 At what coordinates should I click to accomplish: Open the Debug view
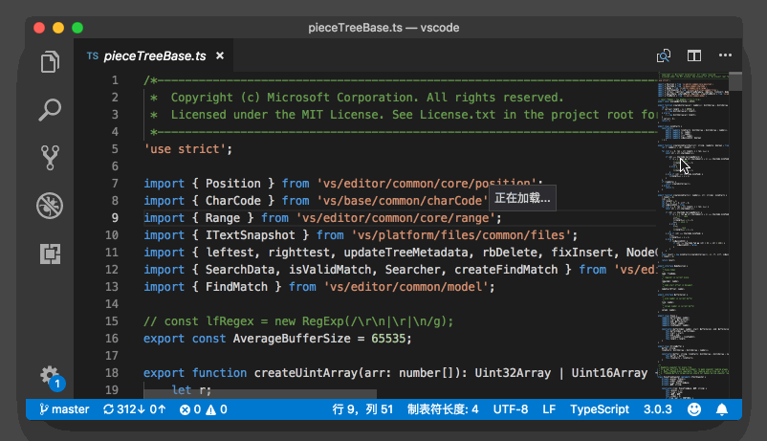pyautogui.click(x=50, y=205)
